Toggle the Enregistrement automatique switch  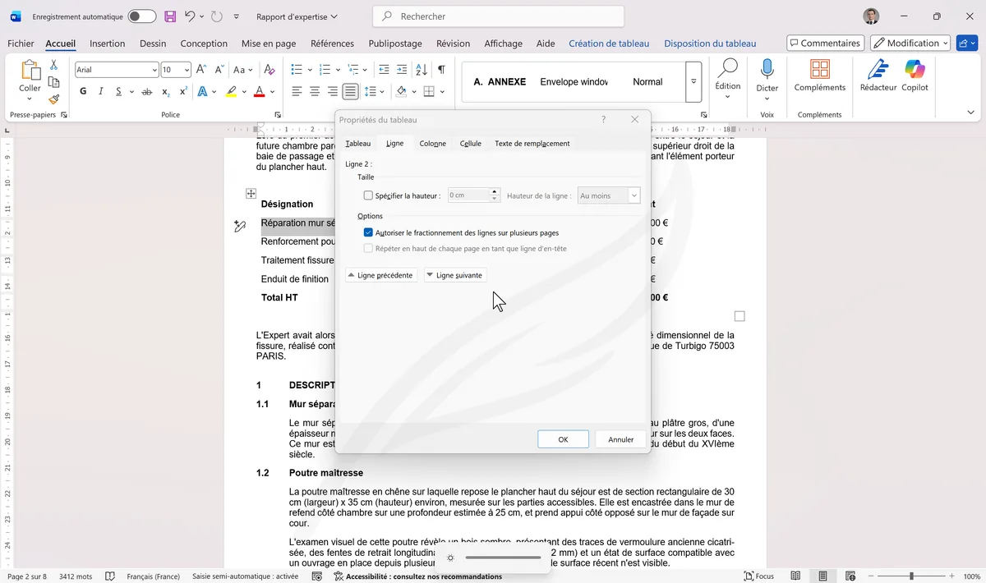point(141,16)
